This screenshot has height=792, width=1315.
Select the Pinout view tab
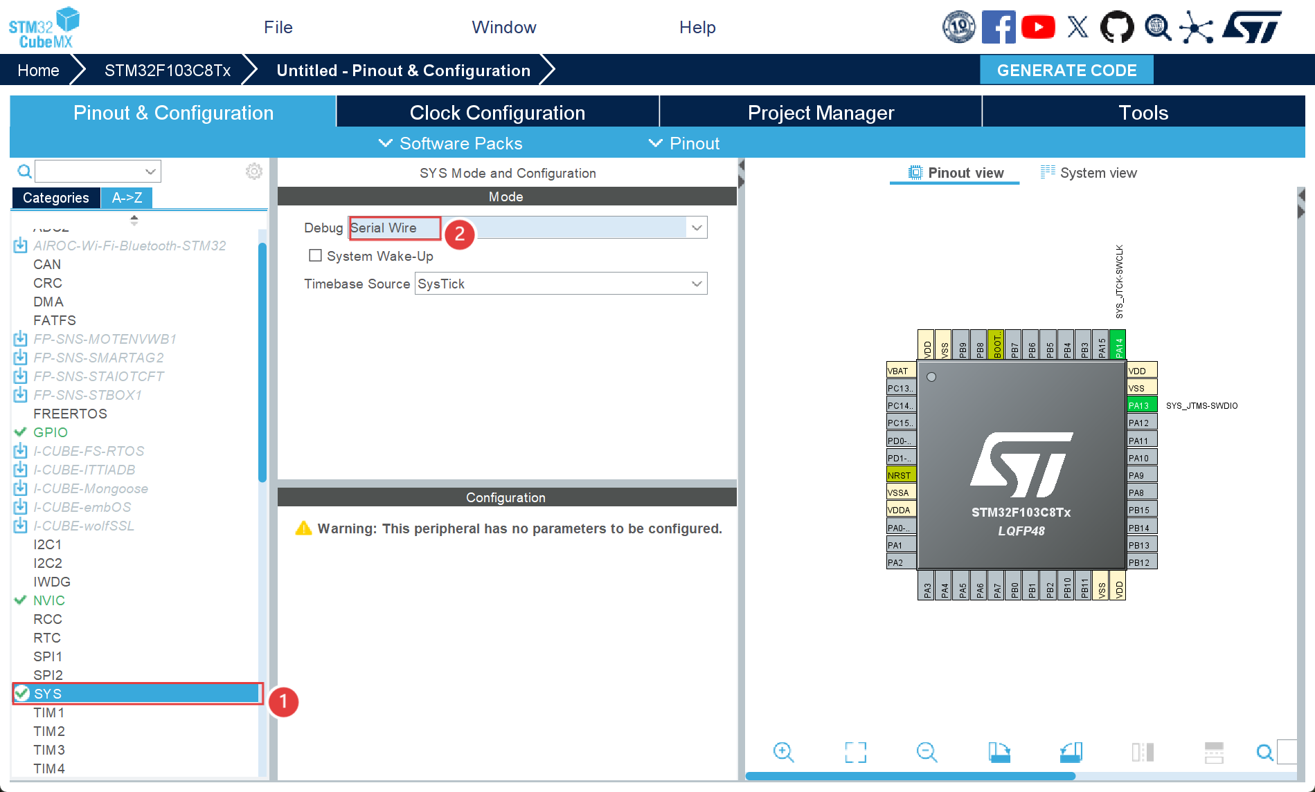956,173
